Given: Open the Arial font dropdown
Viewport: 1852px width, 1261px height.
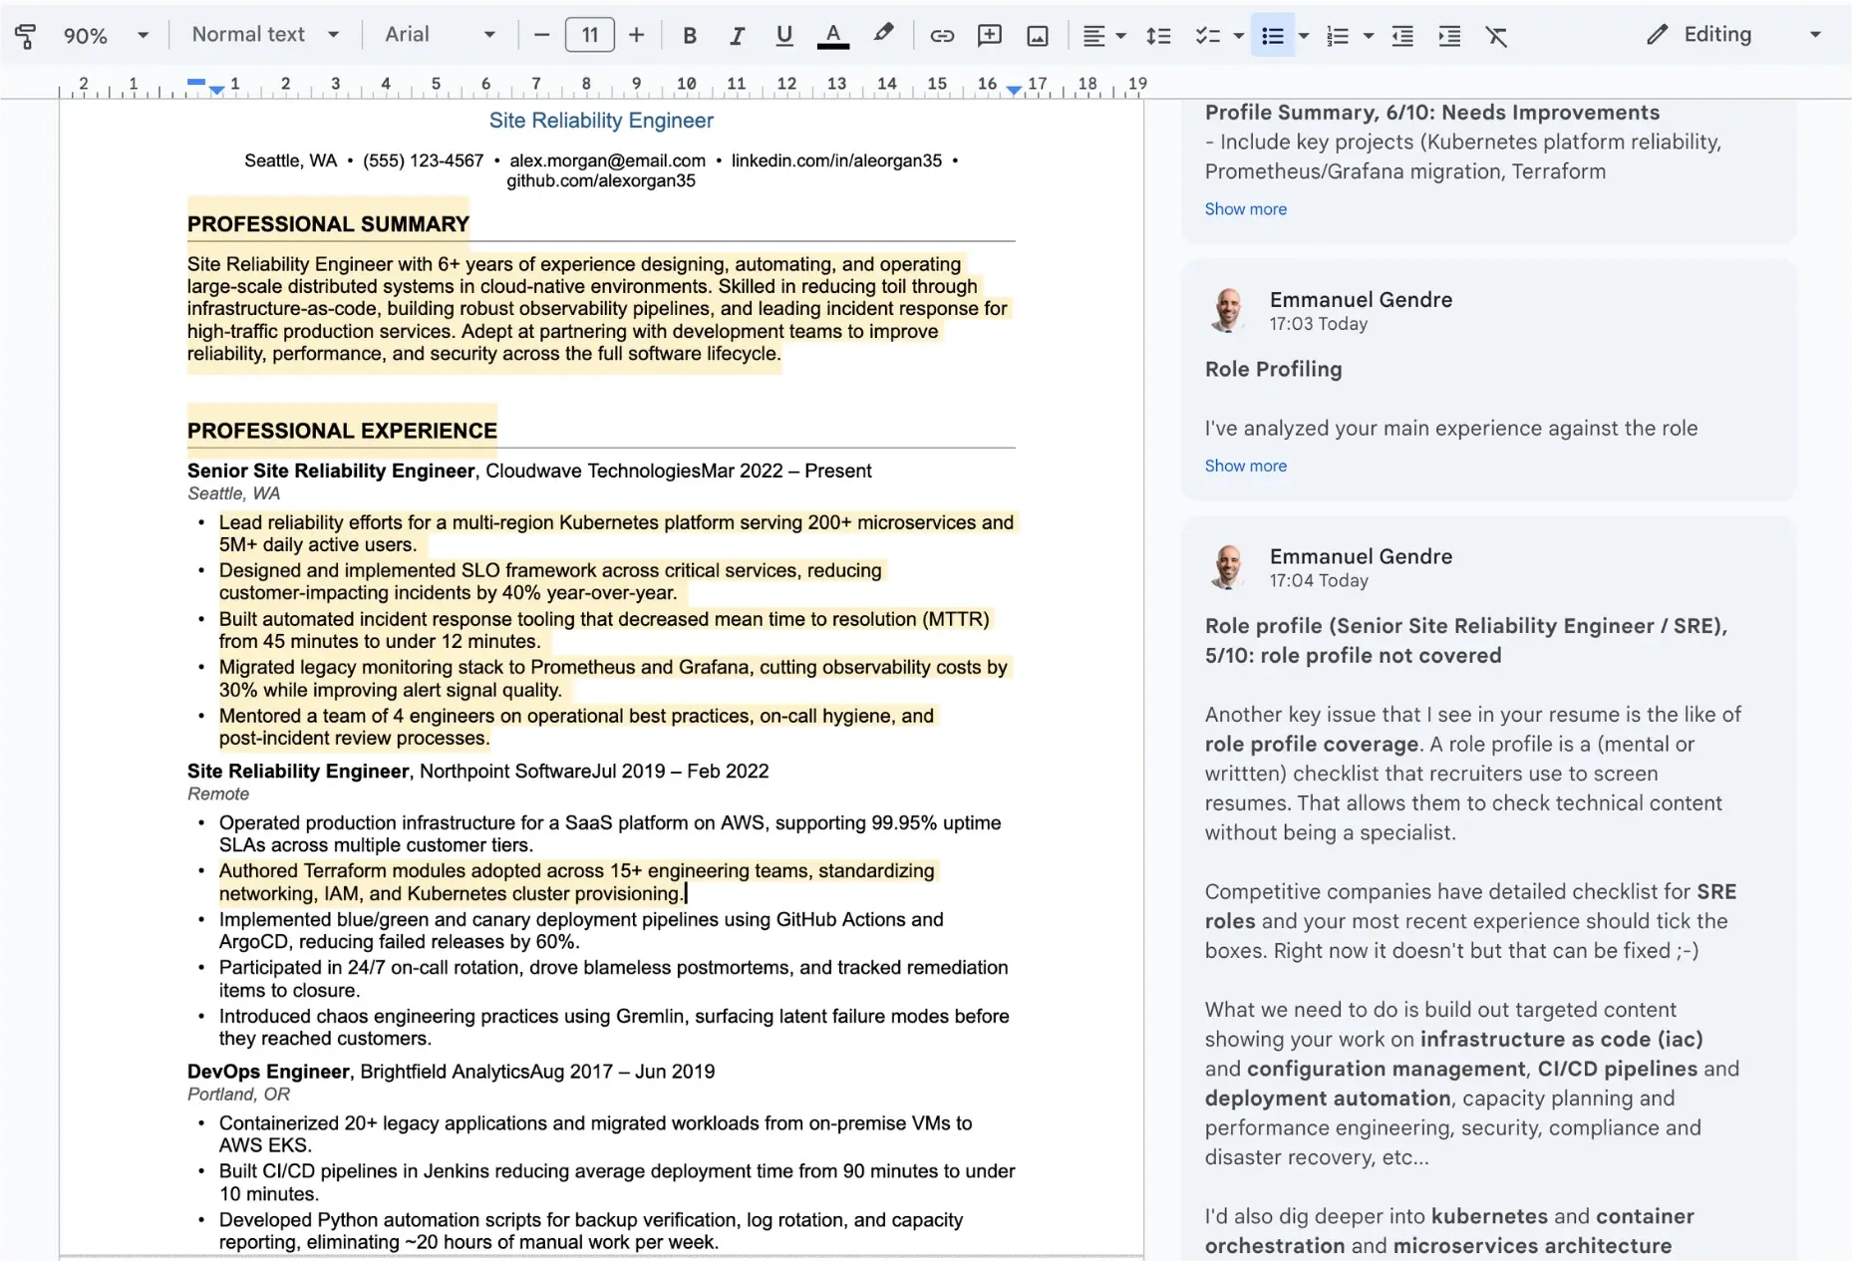Looking at the screenshot, I should point(440,35).
